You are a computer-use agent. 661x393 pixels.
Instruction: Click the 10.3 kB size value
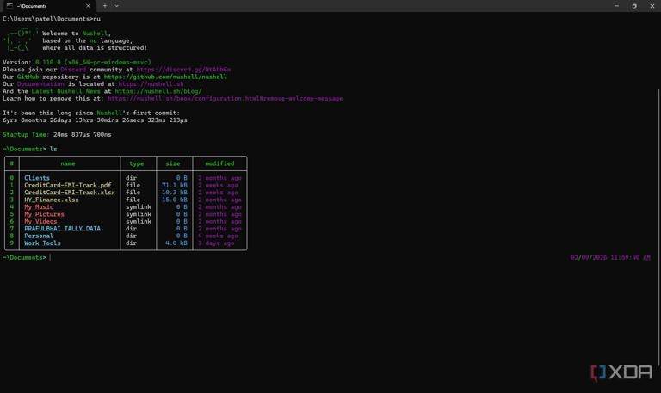point(175,192)
